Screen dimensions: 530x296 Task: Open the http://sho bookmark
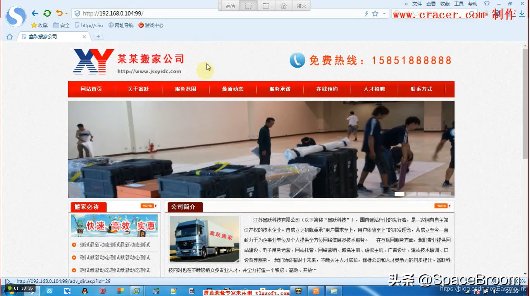click(89, 25)
